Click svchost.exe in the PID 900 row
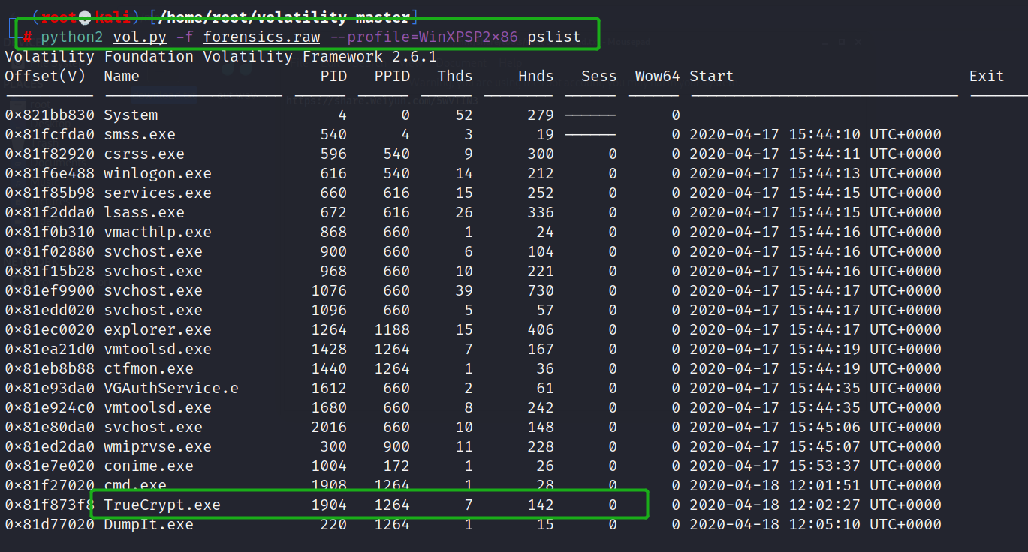 (x=153, y=252)
